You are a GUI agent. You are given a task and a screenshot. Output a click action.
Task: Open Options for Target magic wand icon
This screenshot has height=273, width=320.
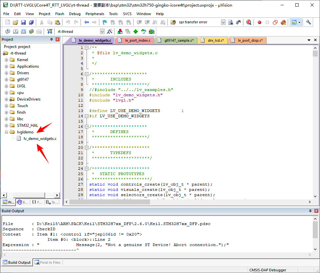pos(110,32)
